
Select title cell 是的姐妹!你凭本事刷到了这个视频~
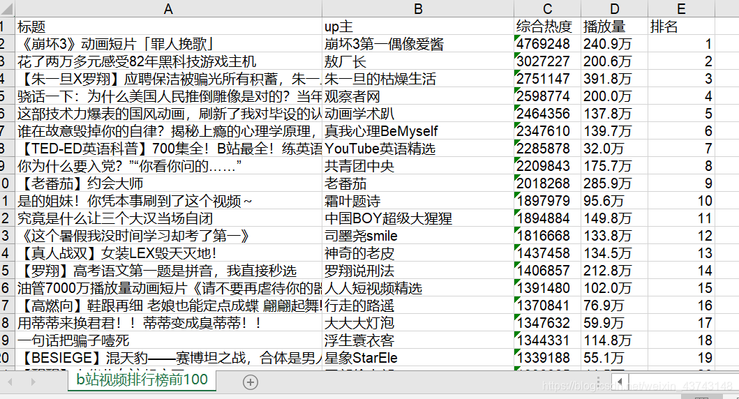pyautogui.click(x=168, y=201)
